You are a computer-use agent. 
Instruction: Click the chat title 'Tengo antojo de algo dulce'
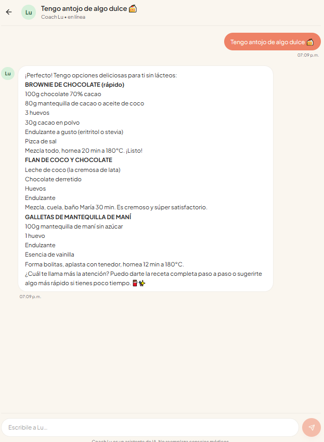(x=84, y=9)
